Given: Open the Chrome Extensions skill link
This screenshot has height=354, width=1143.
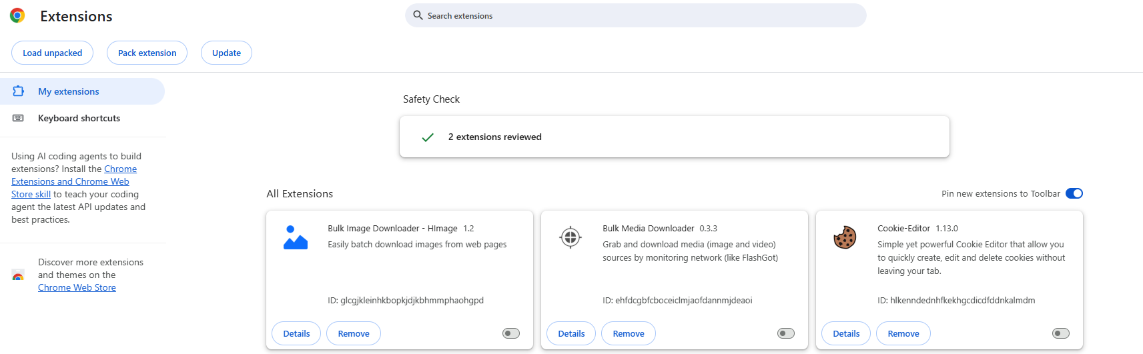Looking at the screenshot, I should point(73,181).
